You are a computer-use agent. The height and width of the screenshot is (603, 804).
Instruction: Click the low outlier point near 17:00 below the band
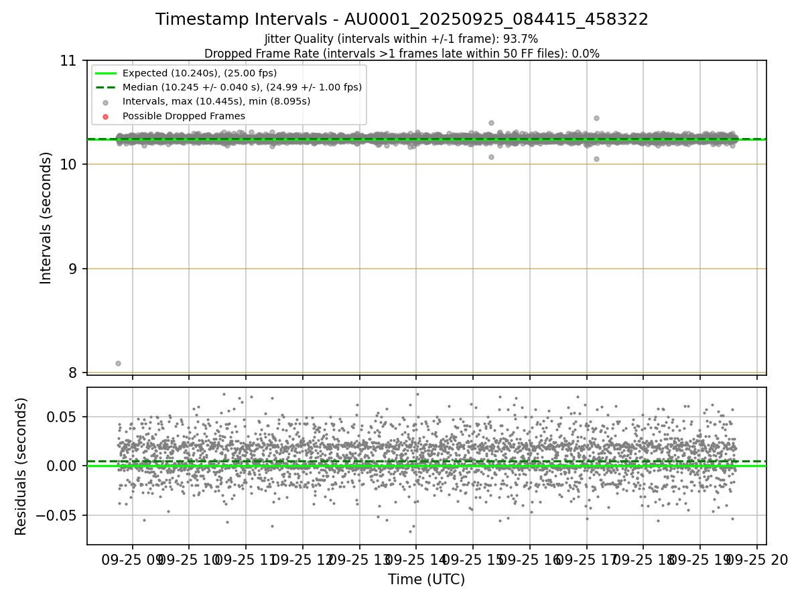tap(596, 159)
